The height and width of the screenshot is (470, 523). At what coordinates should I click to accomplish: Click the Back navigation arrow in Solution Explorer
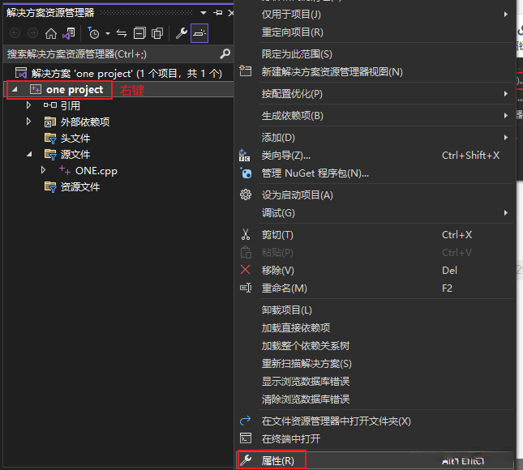point(15,33)
